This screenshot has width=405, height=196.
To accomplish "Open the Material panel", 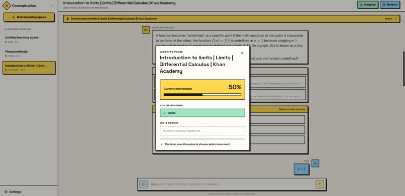I will click(x=390, y=5).
